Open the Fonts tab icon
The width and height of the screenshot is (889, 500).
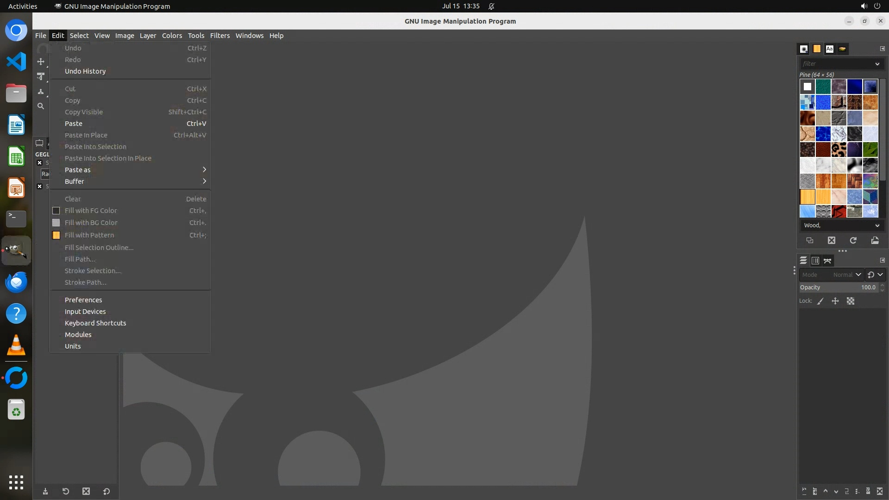click(829, 49)
